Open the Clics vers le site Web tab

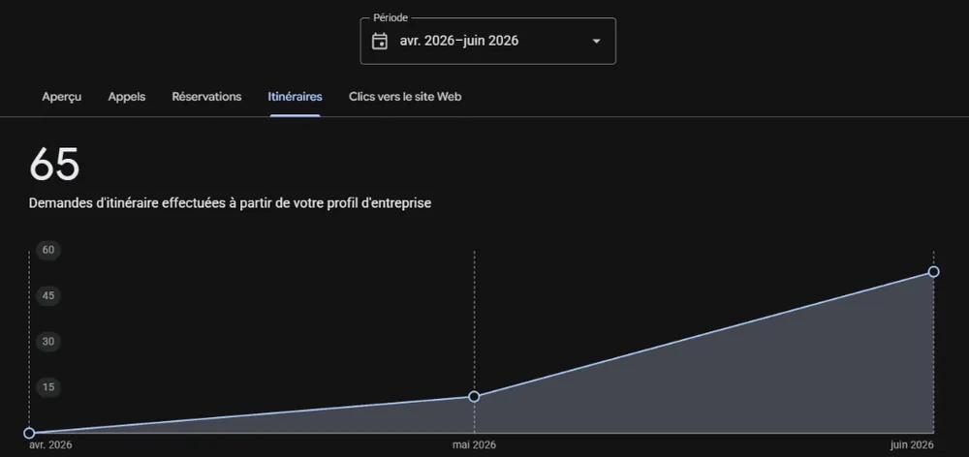tap(405, 97)
